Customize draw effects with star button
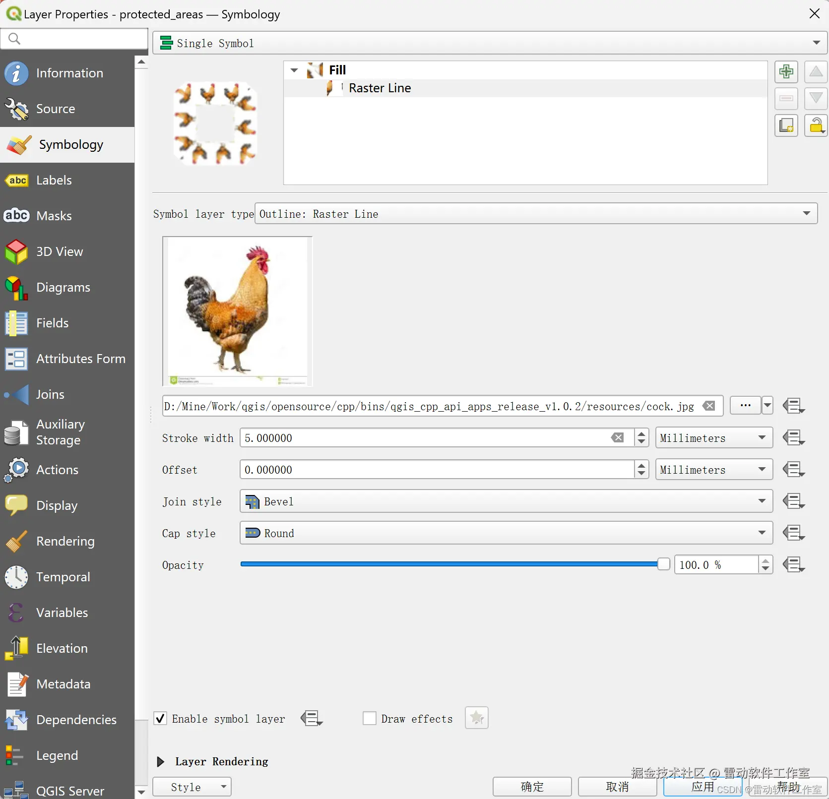The height and width of the screenshot is (799, 829). click(x=477, y=718)
